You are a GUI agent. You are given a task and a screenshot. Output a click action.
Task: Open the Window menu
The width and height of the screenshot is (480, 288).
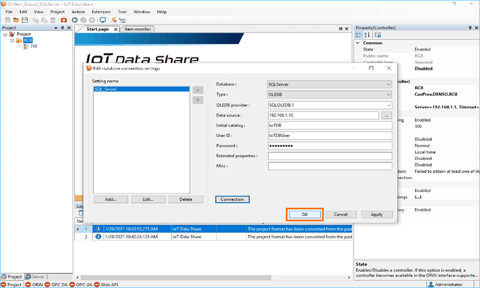point(142,11)
